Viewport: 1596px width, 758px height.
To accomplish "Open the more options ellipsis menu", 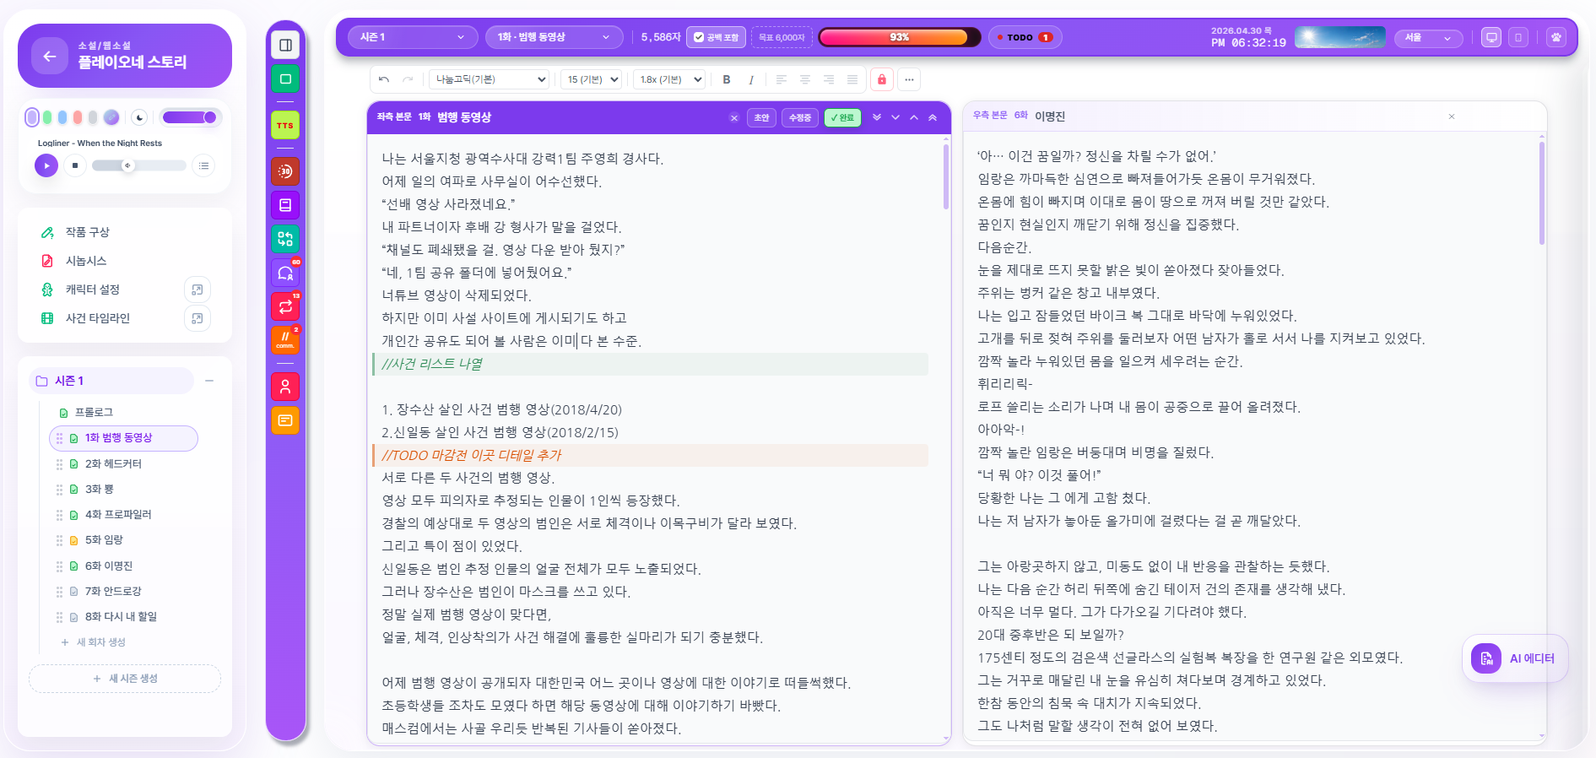I will (909, 79).
